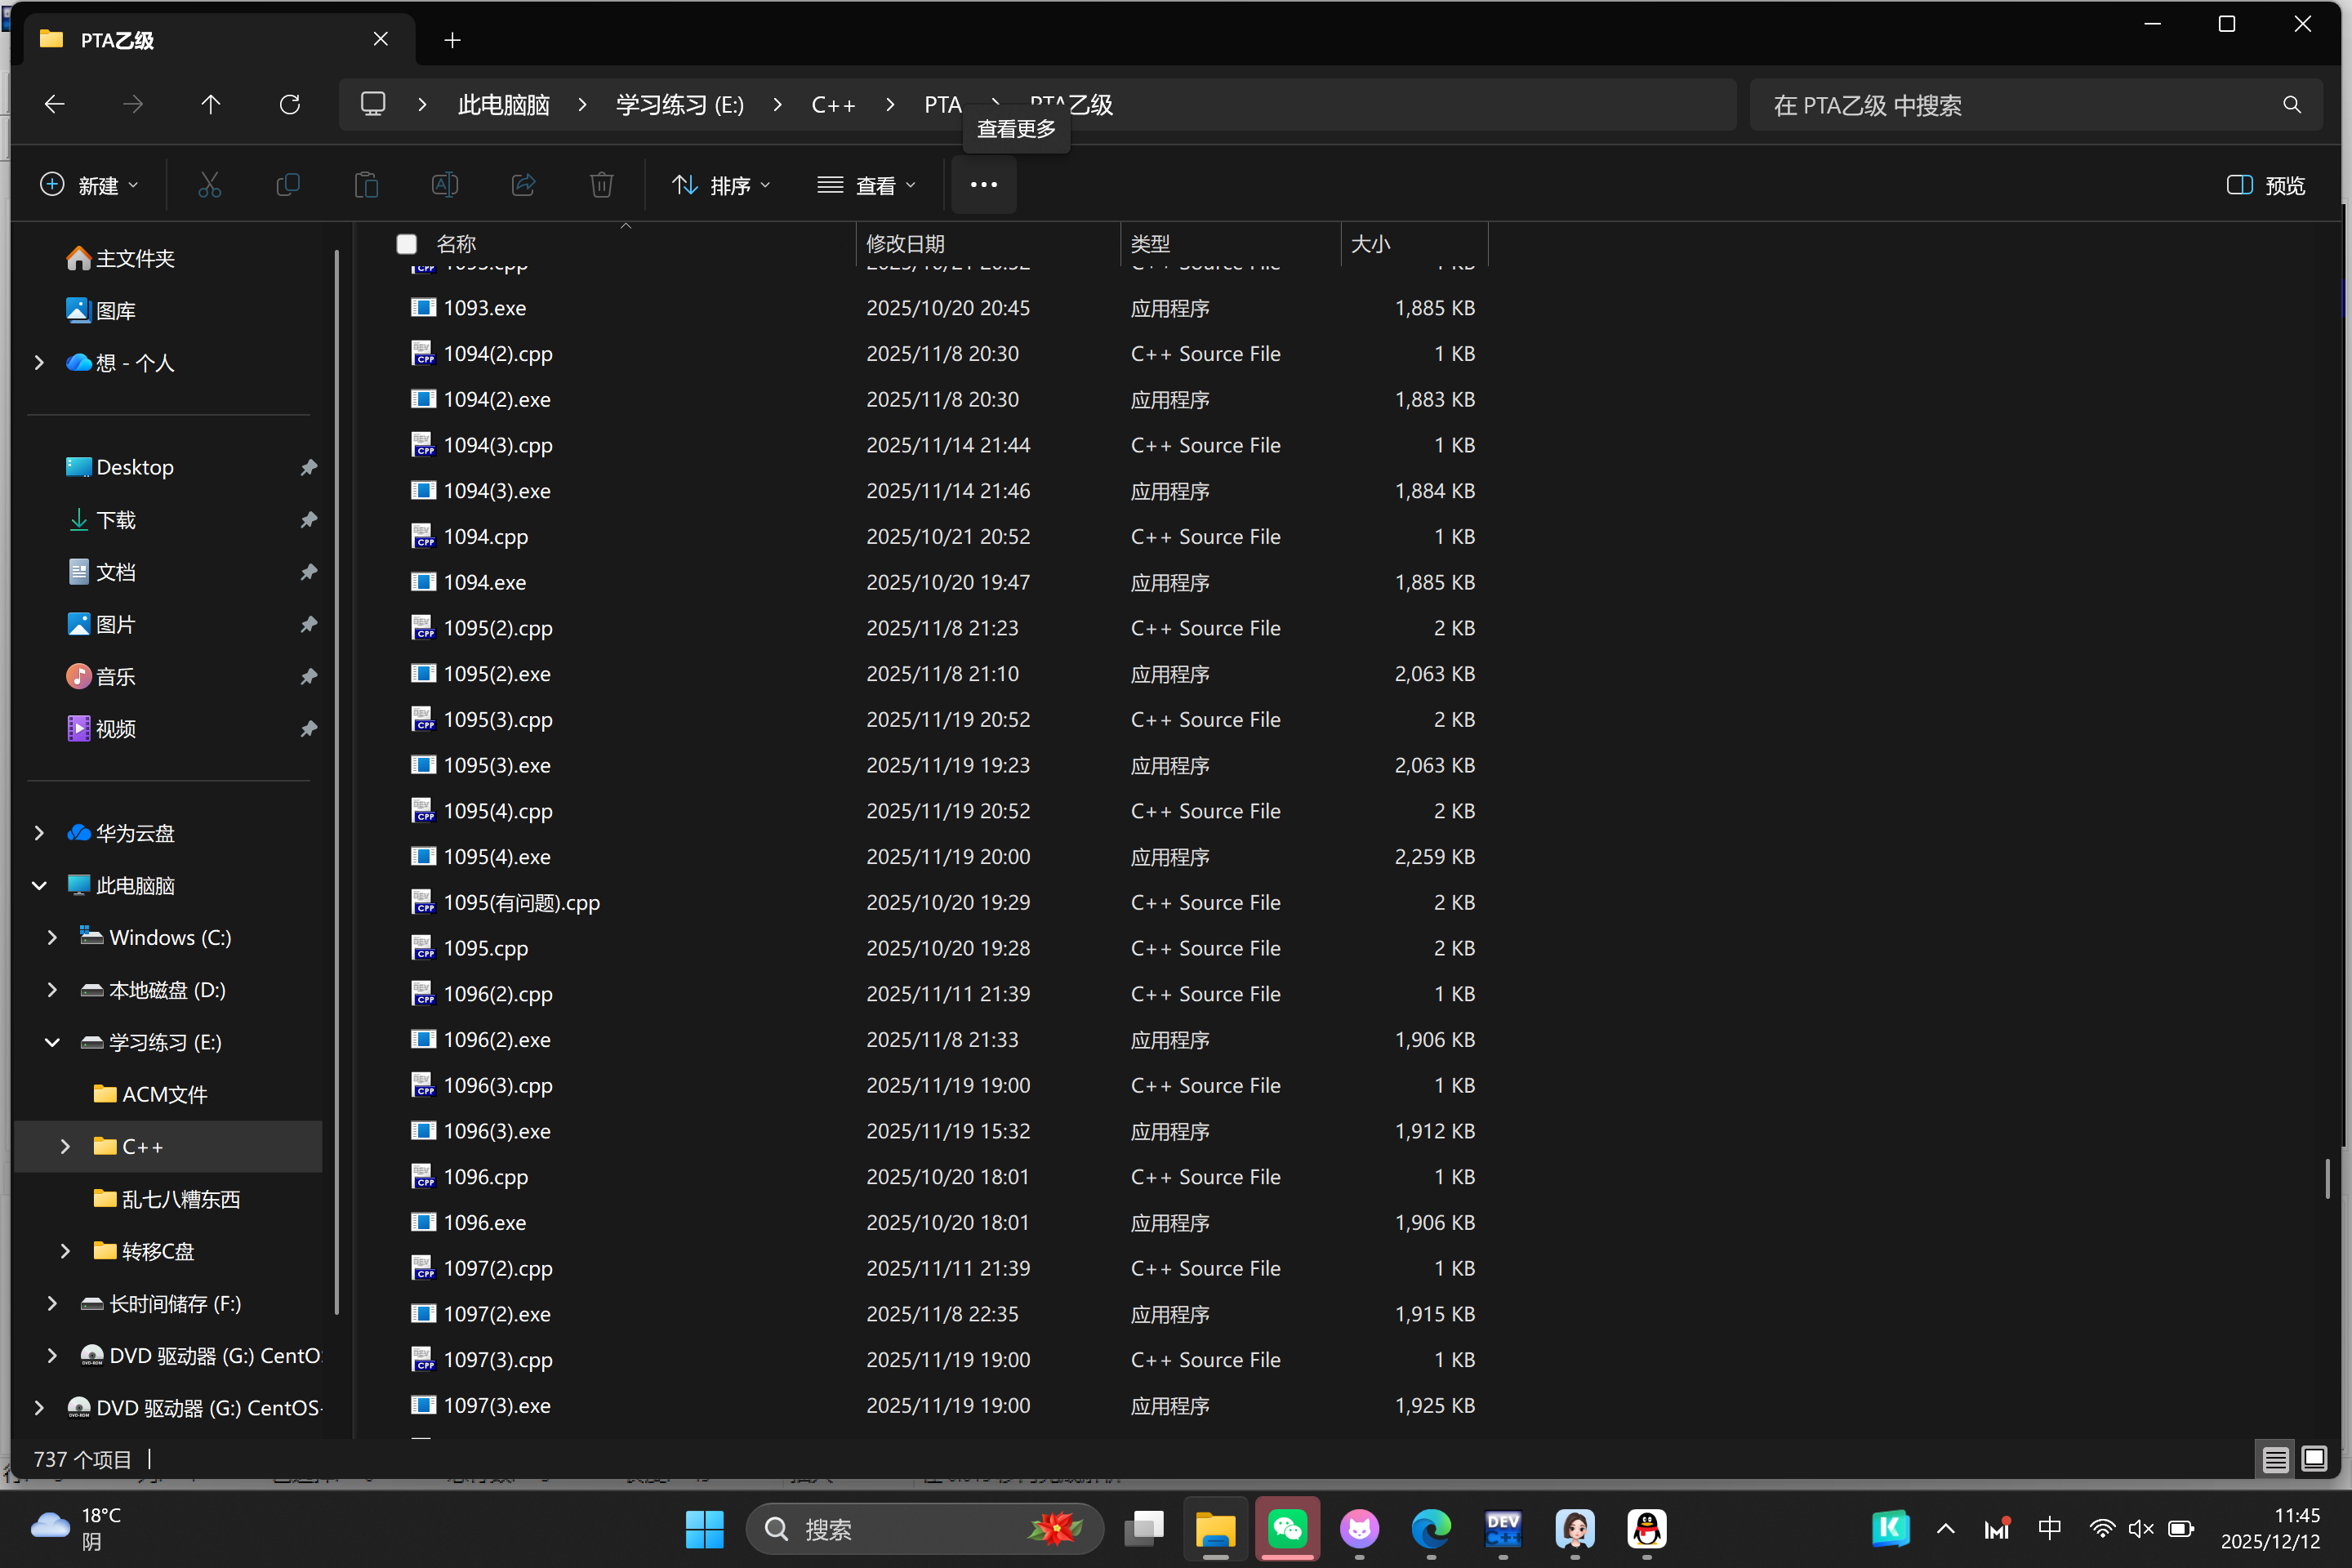Click the C++ breadcrumb in address bar
2352x1568 pixels.
(x=832, y=105)
